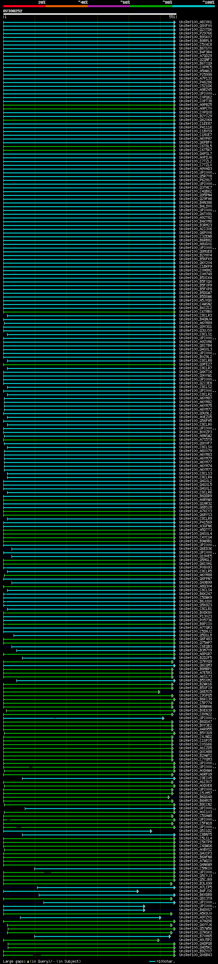The image size is (218, 964).
Task: Open the UniRef100_P29766 hit label
Action: click(195, 34)
